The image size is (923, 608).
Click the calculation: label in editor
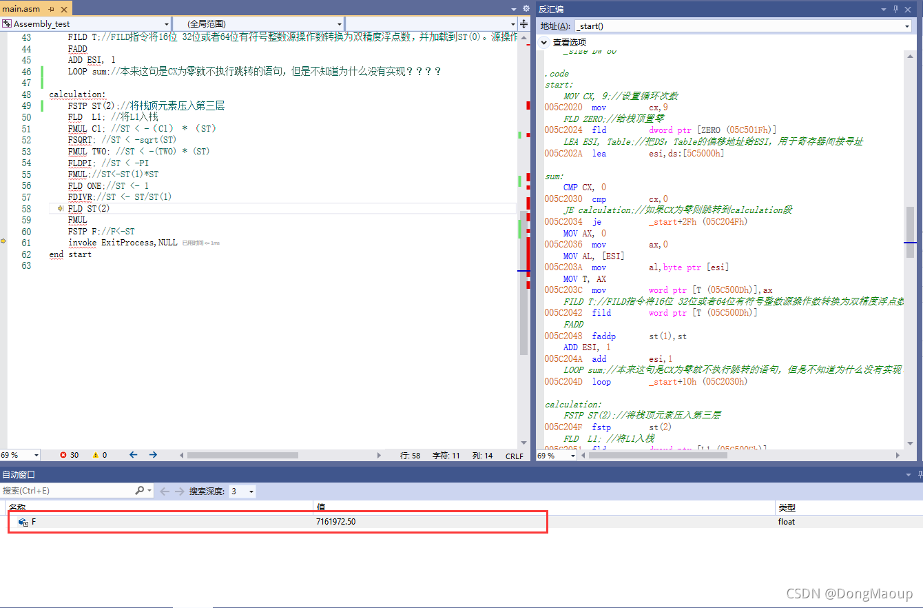point(77,94)
